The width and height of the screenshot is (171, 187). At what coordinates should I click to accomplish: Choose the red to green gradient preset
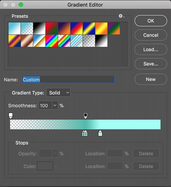[52, 28]
